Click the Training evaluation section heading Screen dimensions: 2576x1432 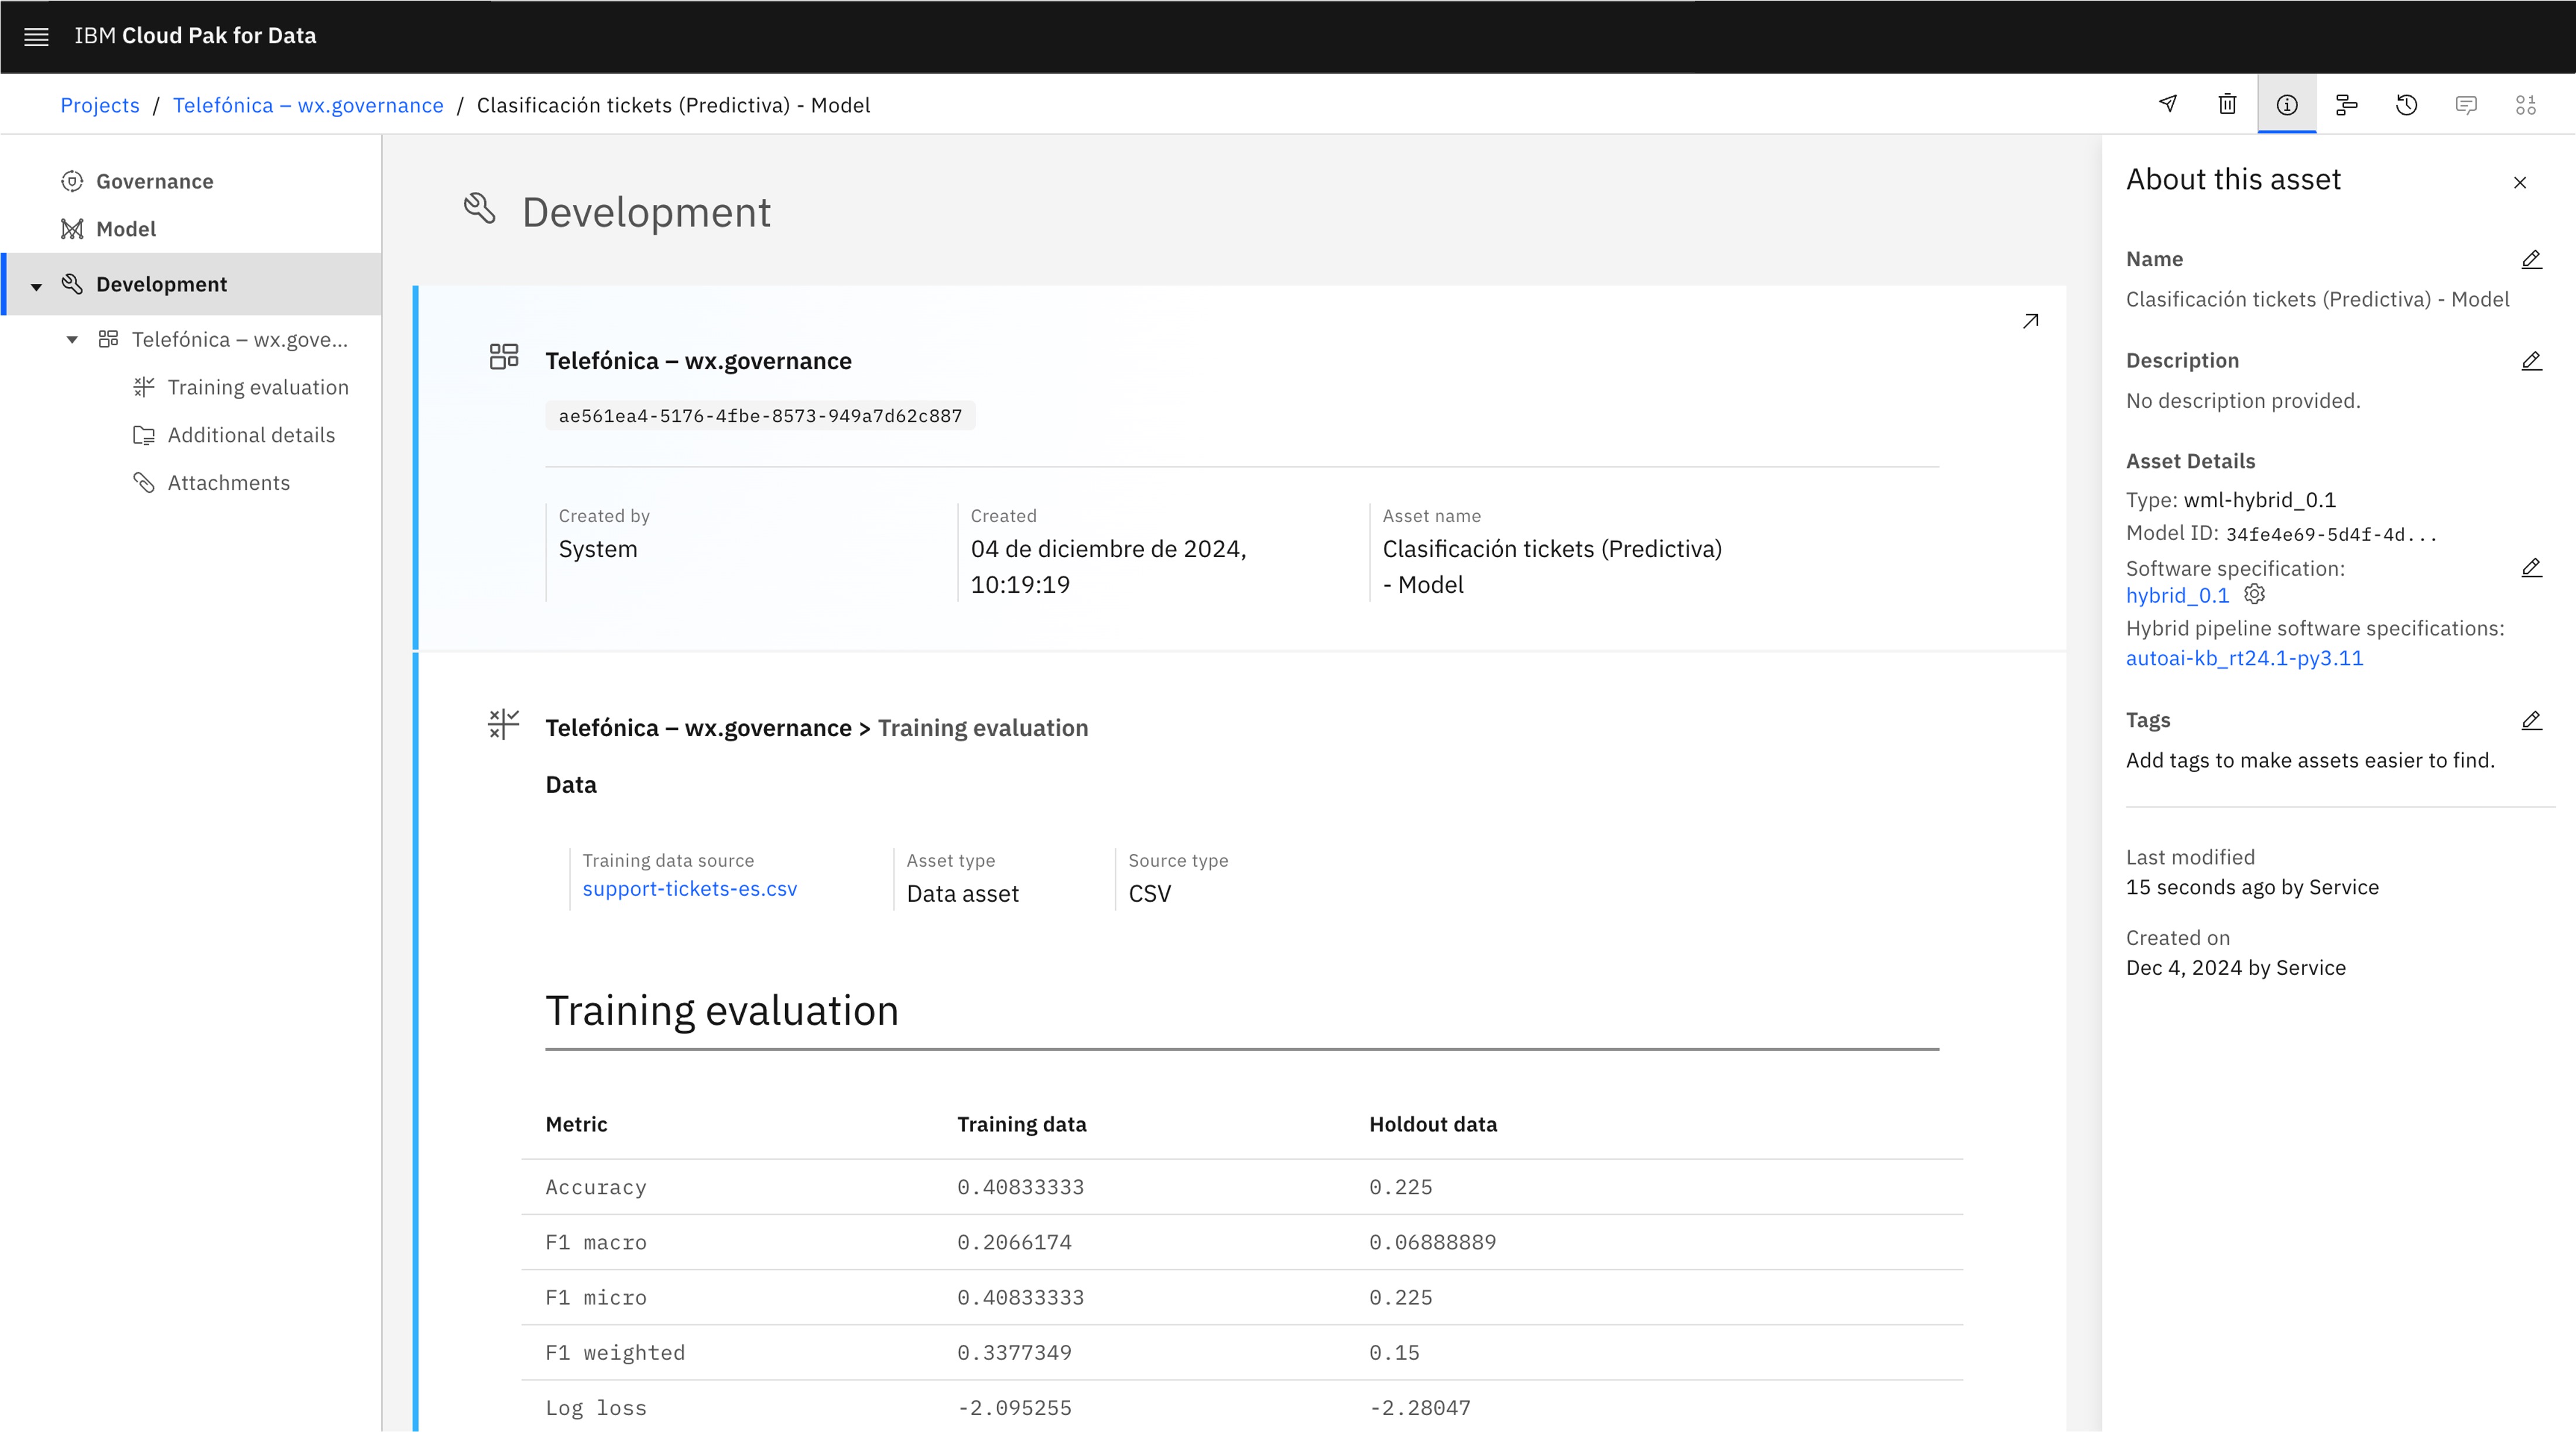click(721, 1010)
